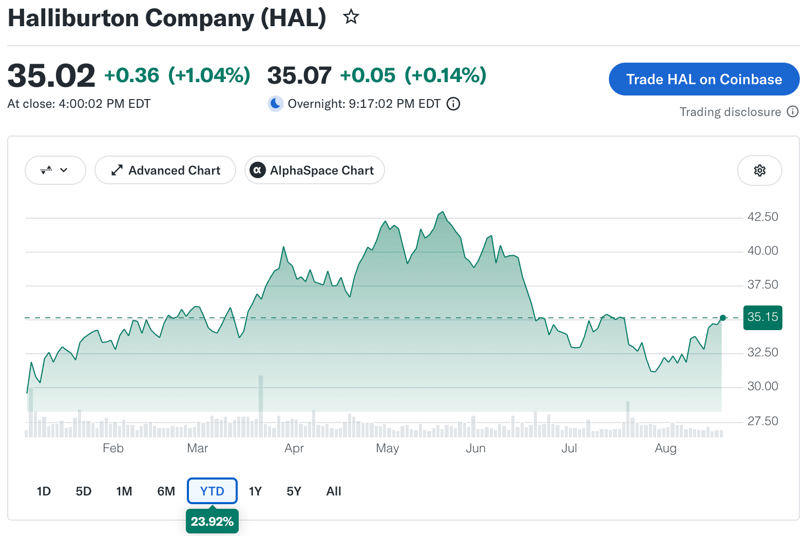This screenshot has width=805, height=536.
Task: Click the 42.50 price axis label
Action: click(x=762, y=217)
